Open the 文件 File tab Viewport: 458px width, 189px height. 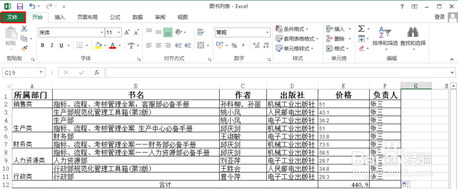coord(12,17)
